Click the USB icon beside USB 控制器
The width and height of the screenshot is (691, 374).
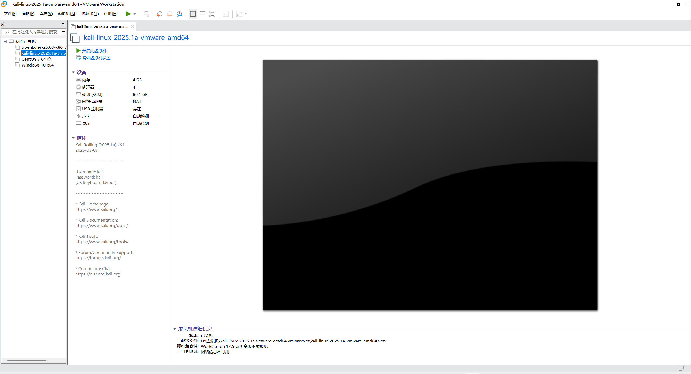(78, 109)
